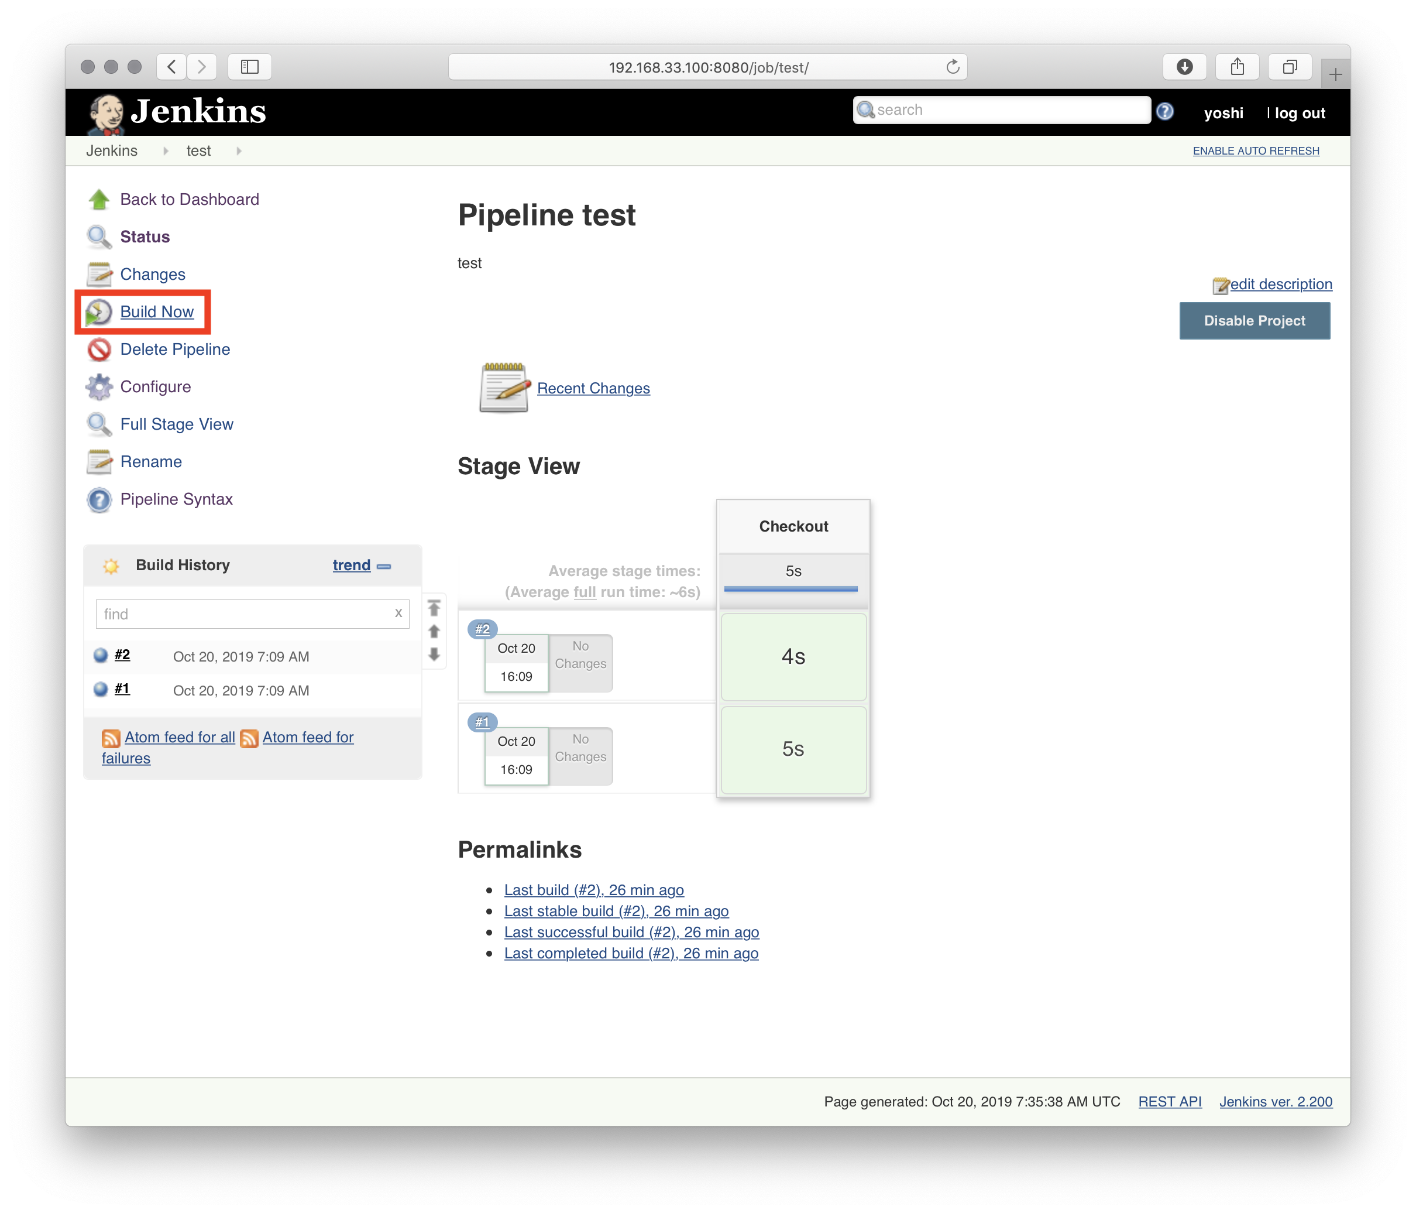This screenshot has height=1213, width=1416.
Task: Open the REST API link
Action: point(1169,1102)
